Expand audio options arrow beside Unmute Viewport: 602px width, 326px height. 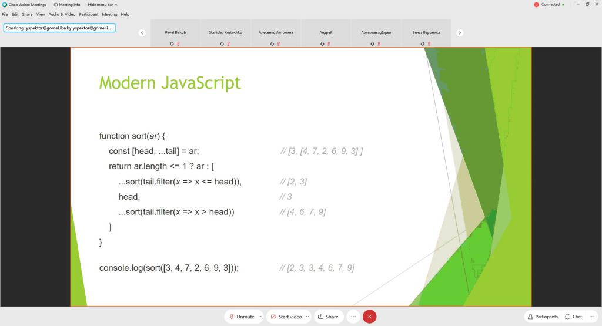pos(260,317)
